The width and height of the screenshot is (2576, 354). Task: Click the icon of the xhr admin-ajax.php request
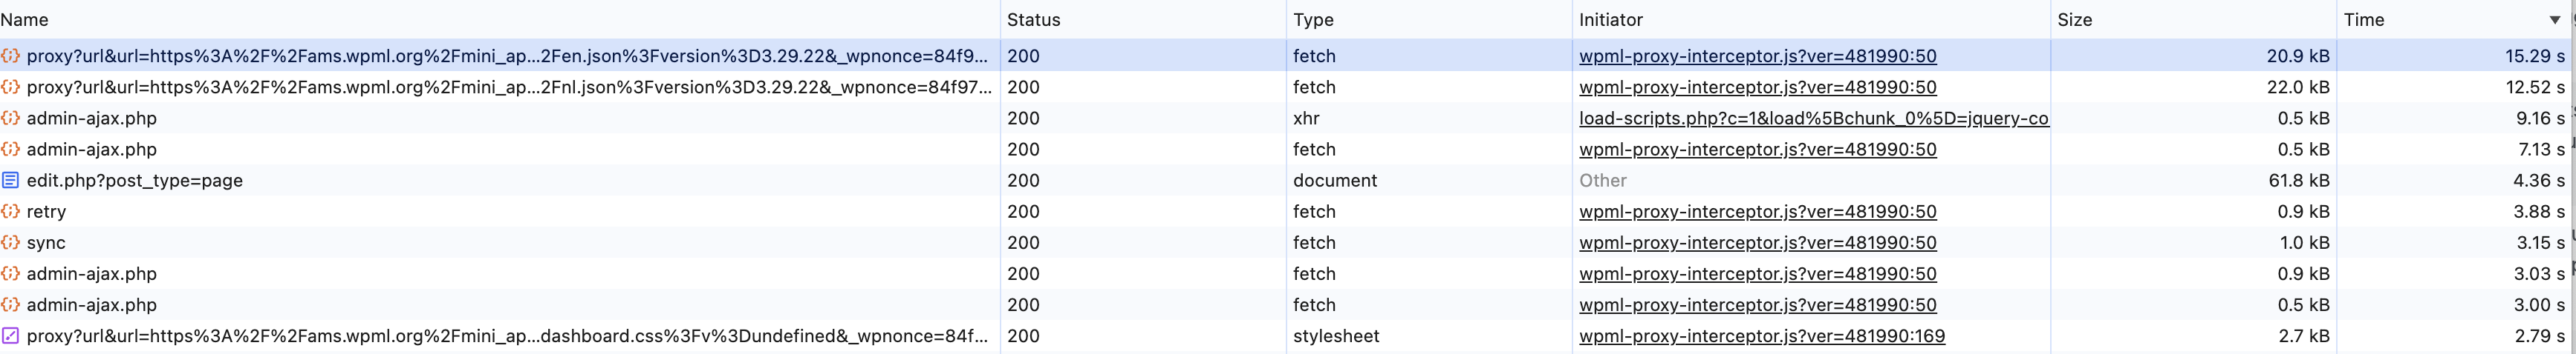click(11, 118)
